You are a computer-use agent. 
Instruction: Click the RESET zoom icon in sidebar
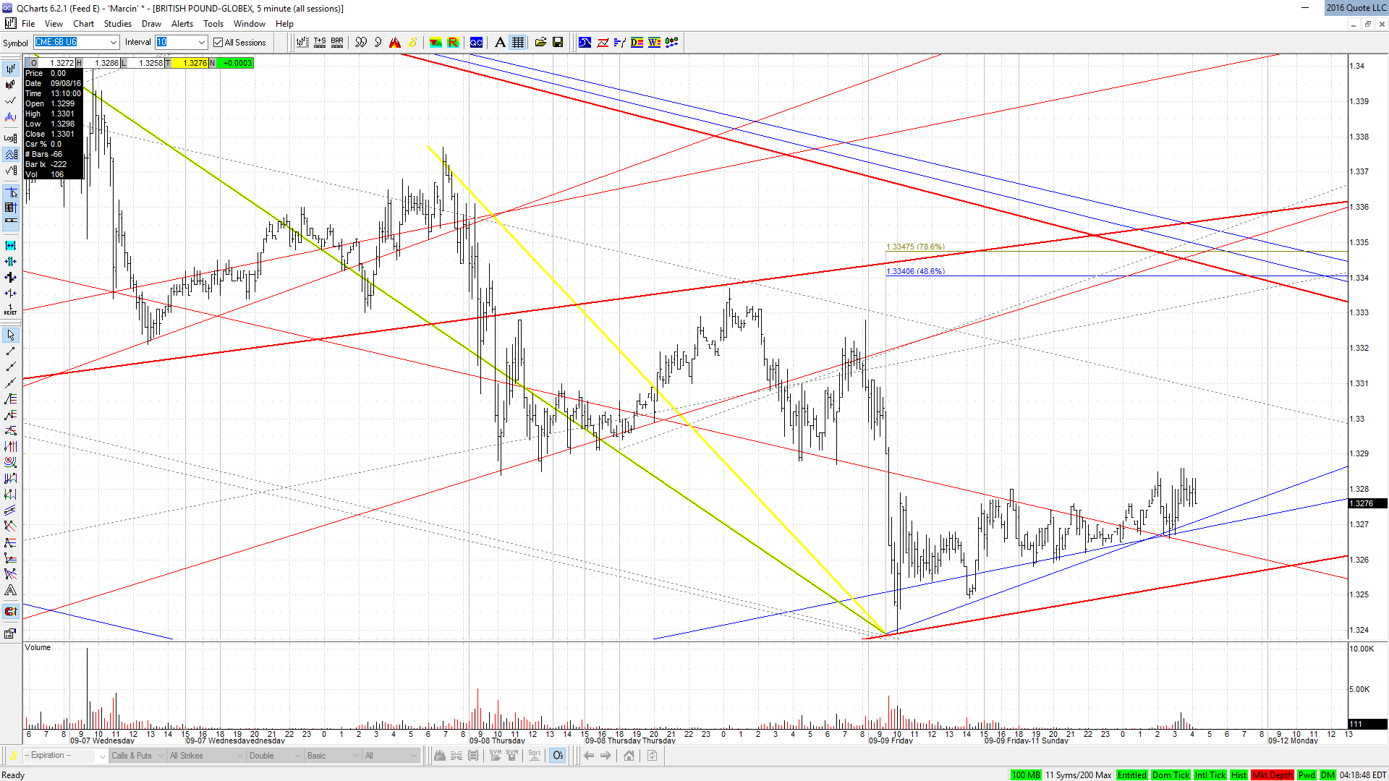tap(10, 310)
